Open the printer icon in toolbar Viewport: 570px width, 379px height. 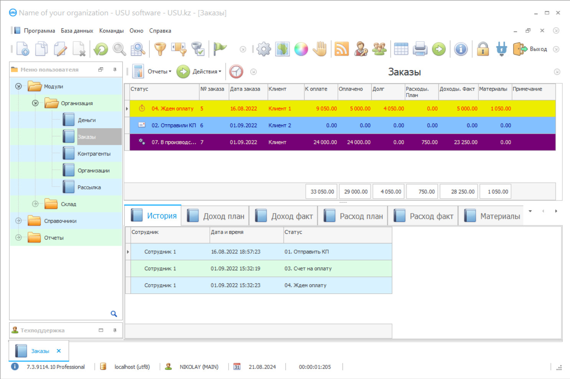click(x=420, y=49)
